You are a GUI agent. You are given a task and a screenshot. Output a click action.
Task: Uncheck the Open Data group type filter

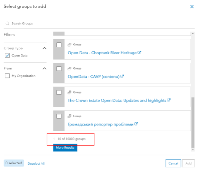pyautogui.click(x=7, y=56)
